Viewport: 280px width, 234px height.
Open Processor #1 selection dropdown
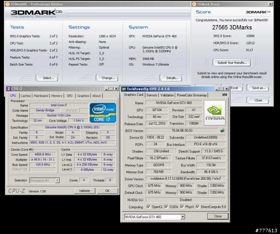coord(57,181)
